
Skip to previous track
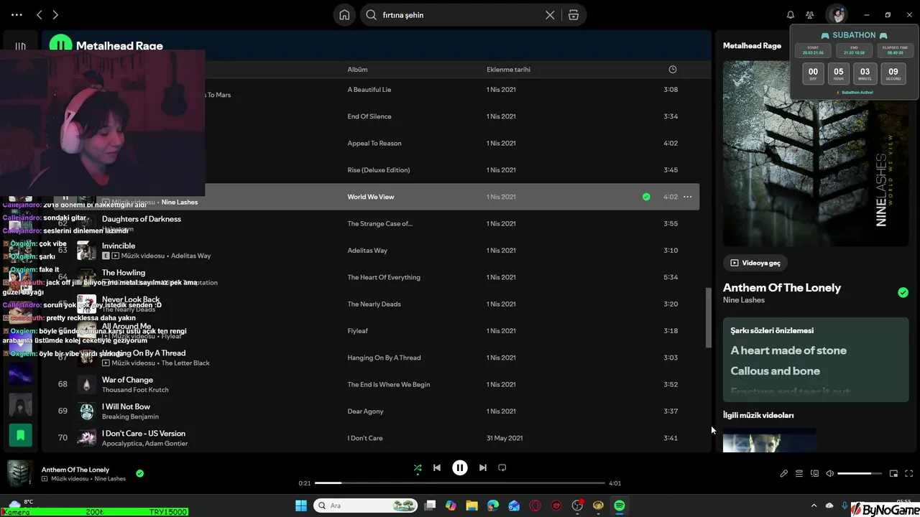click(436, 467)
